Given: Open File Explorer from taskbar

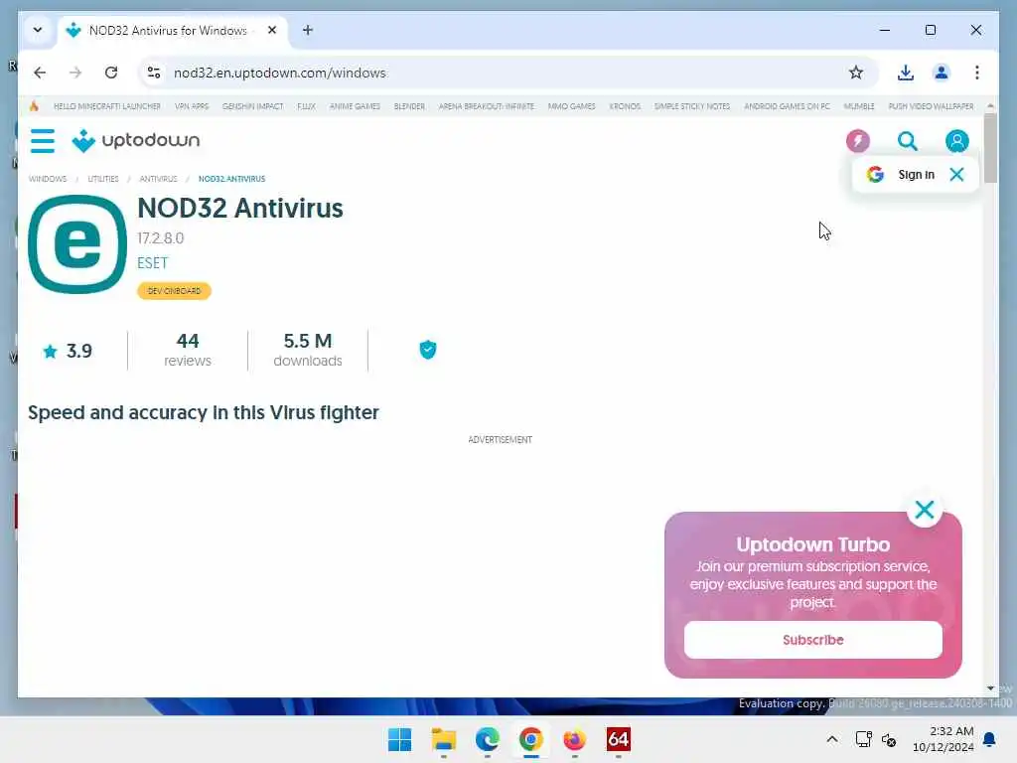Looking at the screenshot, I should [x=444, y=739].
